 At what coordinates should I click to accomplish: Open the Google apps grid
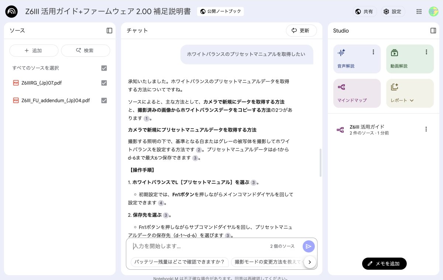point(419,11)
